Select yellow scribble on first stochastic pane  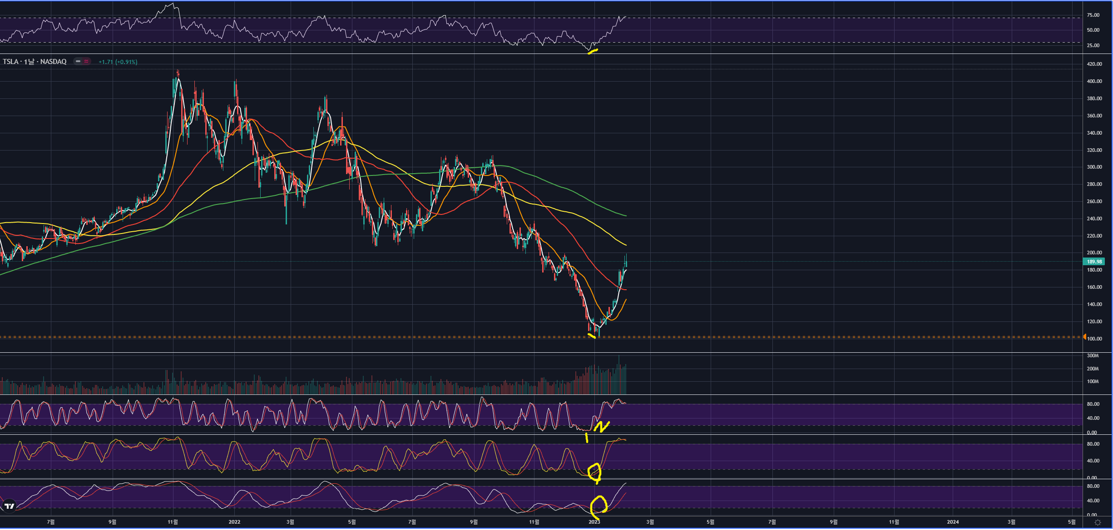tap(601, 427)
